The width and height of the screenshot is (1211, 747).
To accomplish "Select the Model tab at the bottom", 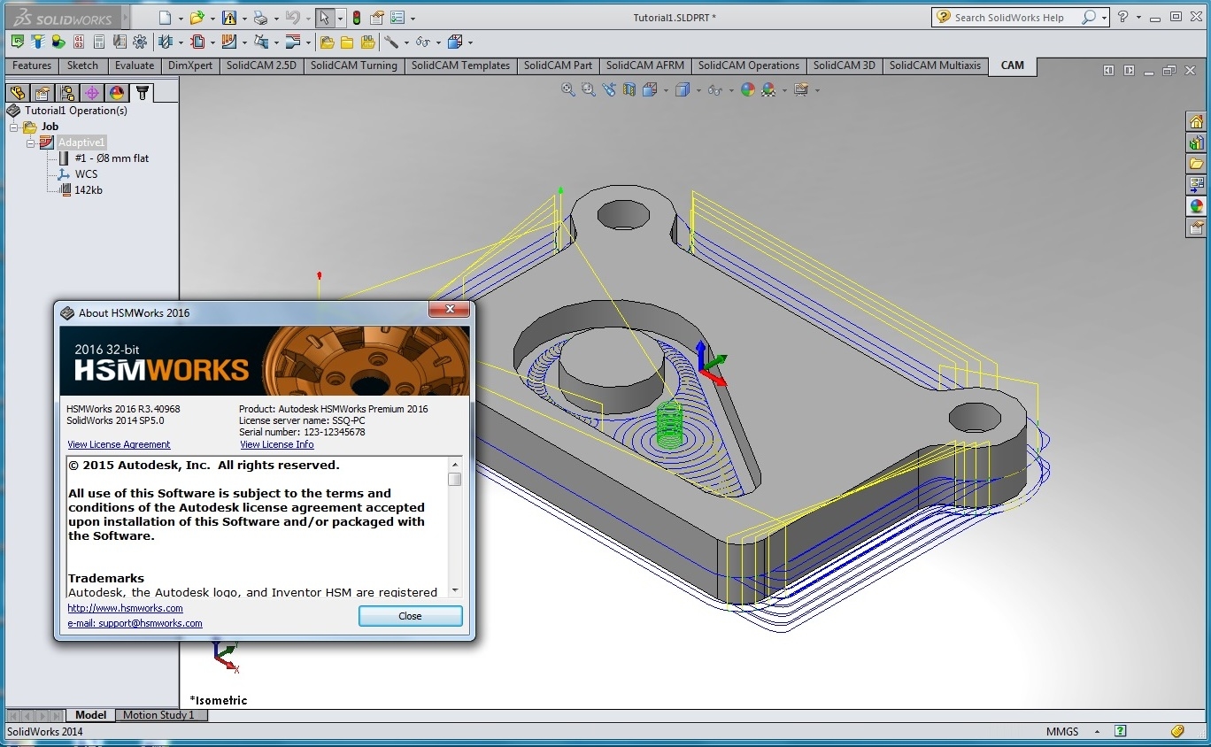I will [x=90, y=715].
